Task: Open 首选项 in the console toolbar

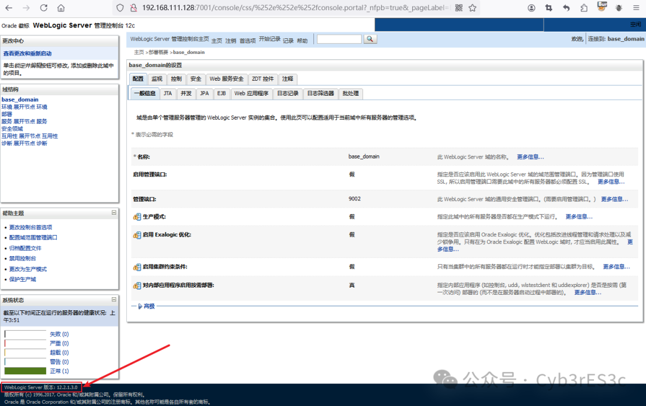Action: (248, 41)
